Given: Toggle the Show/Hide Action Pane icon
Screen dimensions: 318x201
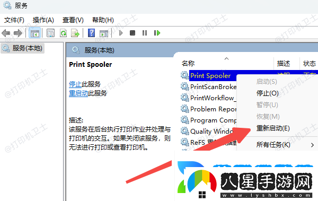Looking at the screenshot, I should click(104, 33).
